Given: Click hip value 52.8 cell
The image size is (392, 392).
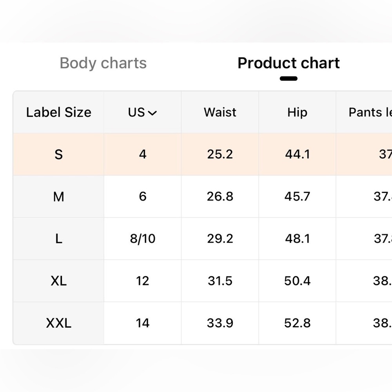Looking at the screenshot, I should 297,323.
